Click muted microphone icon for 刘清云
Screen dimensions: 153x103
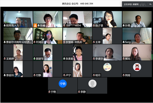pos(35,42)
